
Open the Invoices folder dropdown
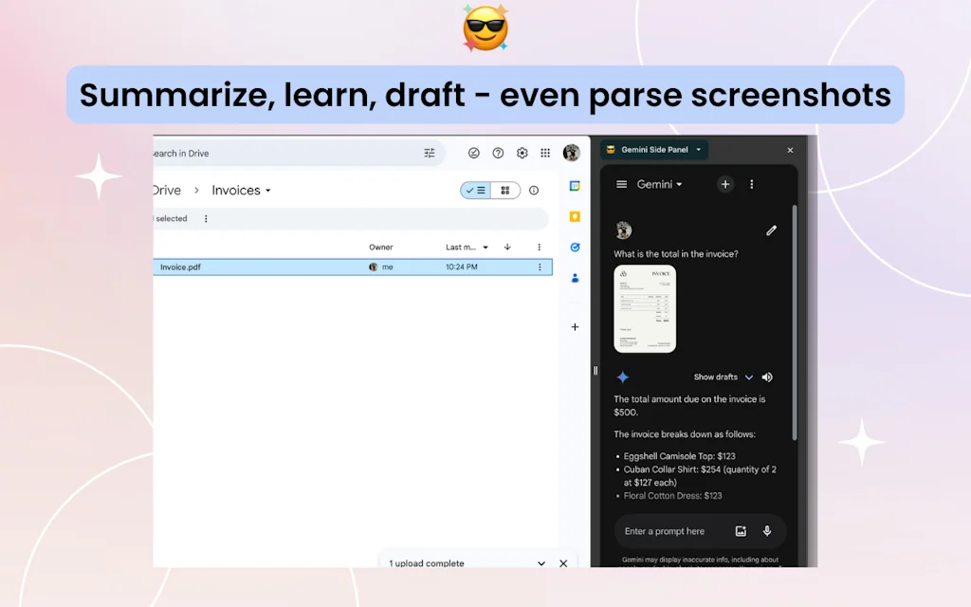pyautogui.click(x=266, y=190)
